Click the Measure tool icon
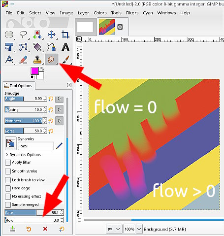Image resolution: width=224 pixels, height=236 pixels. click(9, 60)
